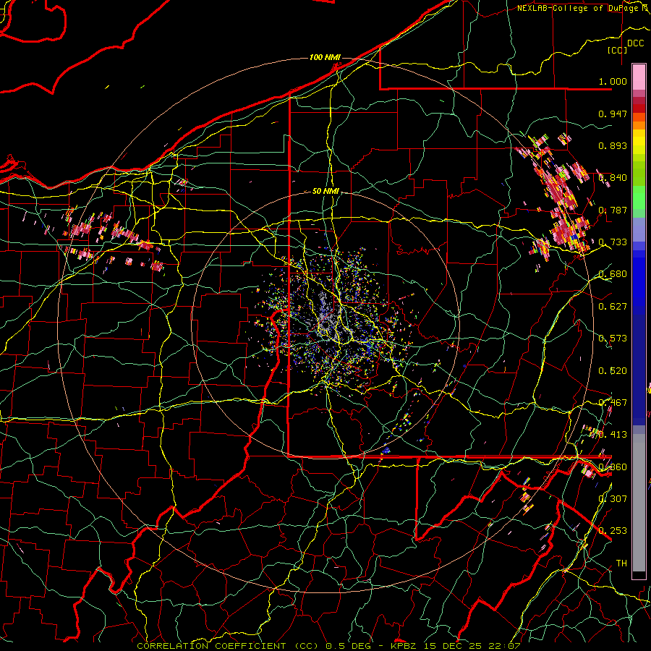Click the 100 NMI range ring label
Screen dimensions: 651x651
(325, 57)
